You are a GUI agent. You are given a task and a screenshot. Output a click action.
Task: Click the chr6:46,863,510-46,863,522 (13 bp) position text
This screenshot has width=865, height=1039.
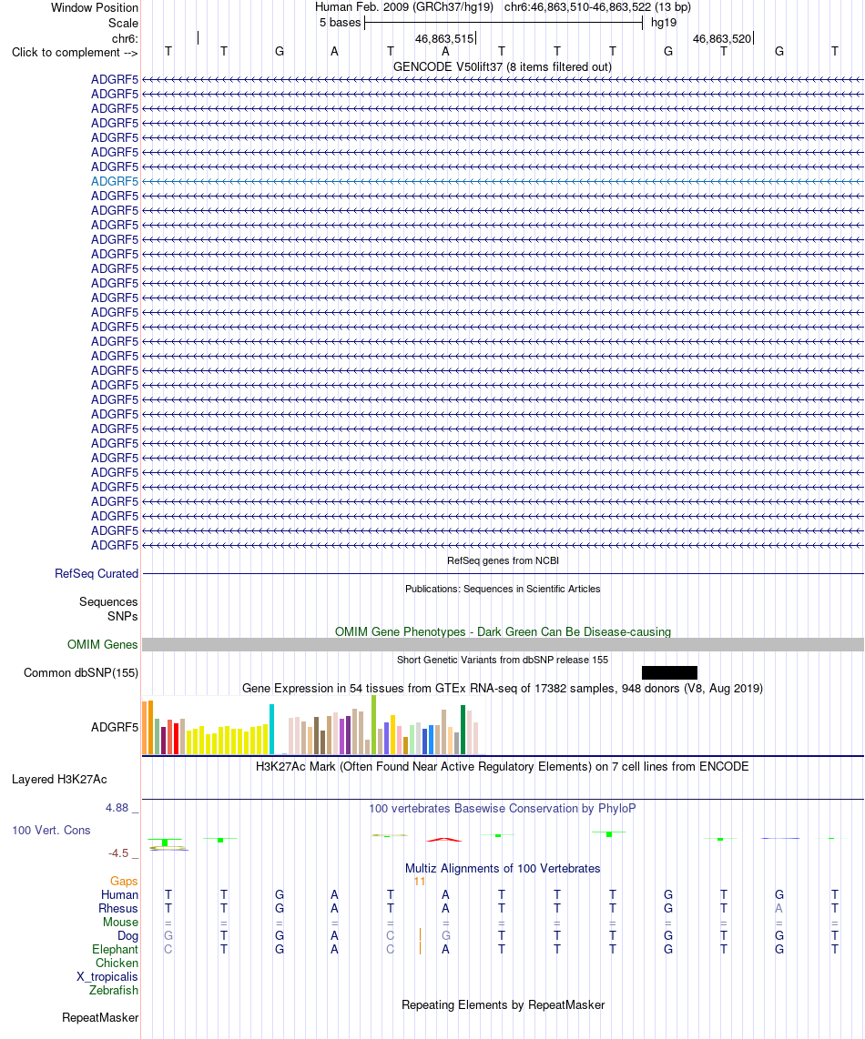(x=597, y=7)
